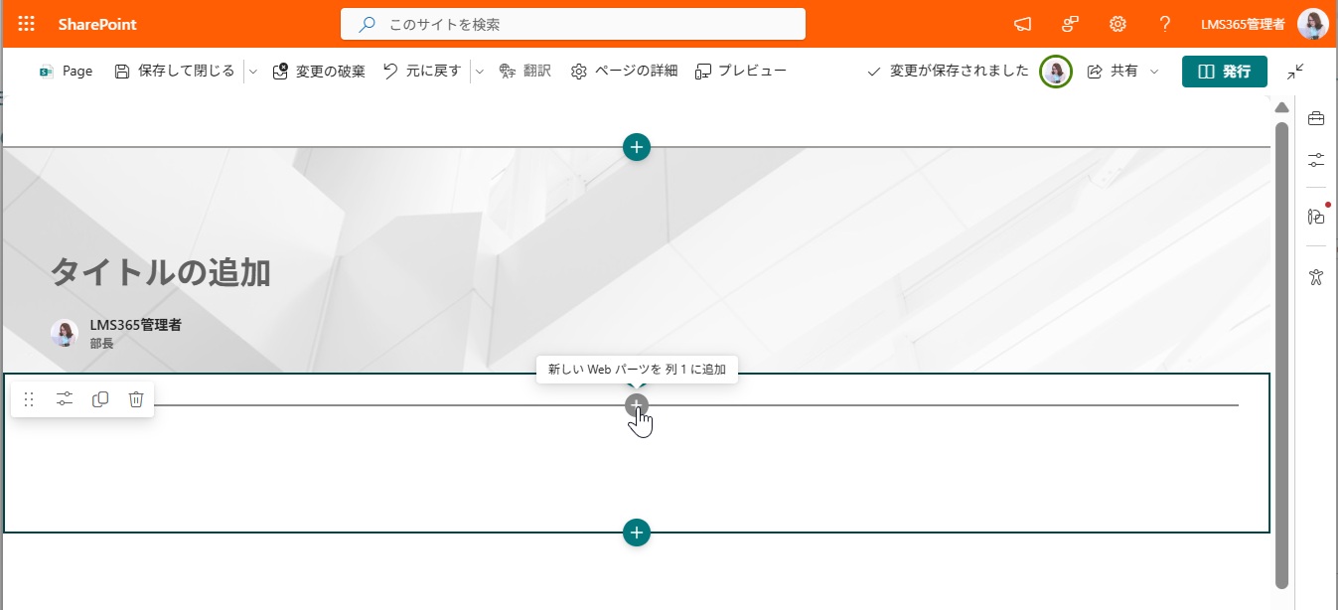Click プレビュー preview button
Image resolution: width=1338 pixels, height=610 pixels.
(x=740, y=72)
